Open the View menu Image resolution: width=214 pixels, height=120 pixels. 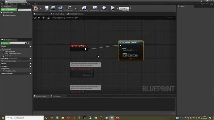coord(17,4)
